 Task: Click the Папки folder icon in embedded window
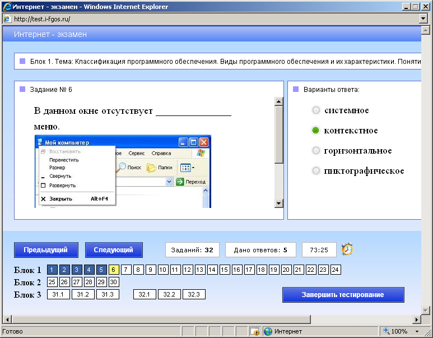click(151, 168)
